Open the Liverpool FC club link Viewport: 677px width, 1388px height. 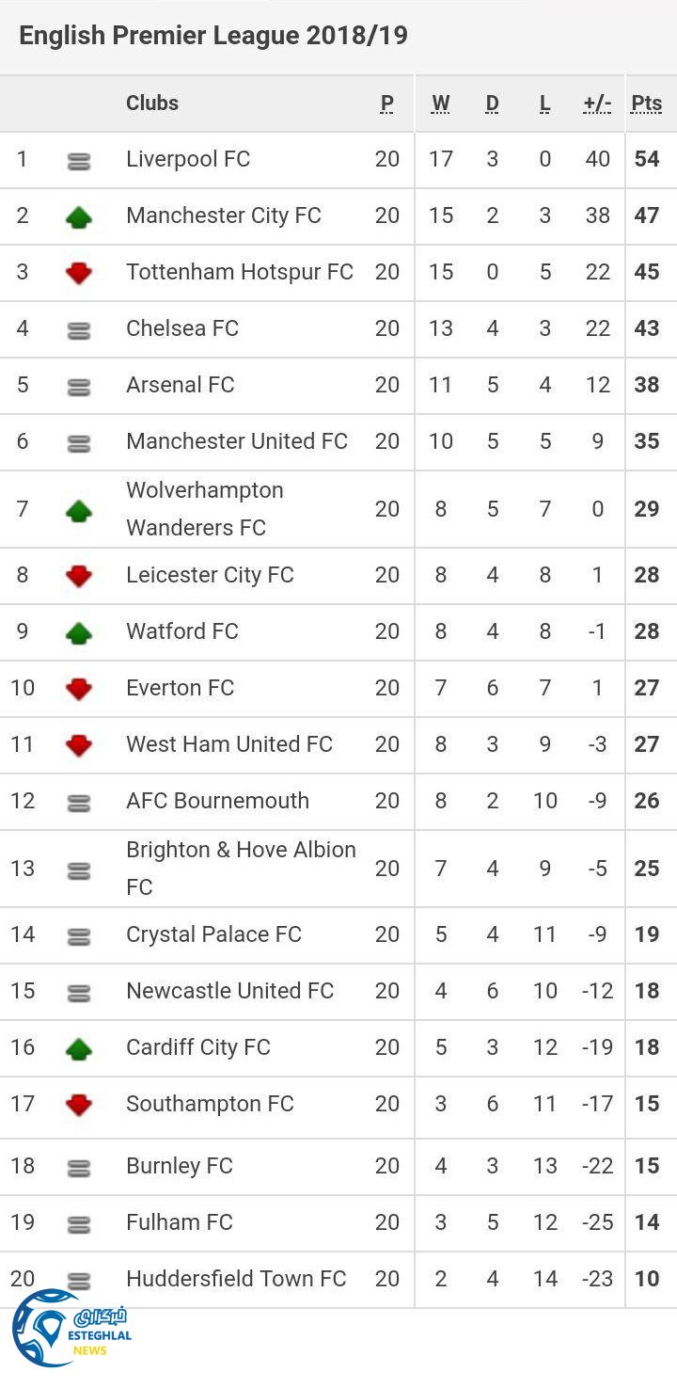click(x=188, y=159)
